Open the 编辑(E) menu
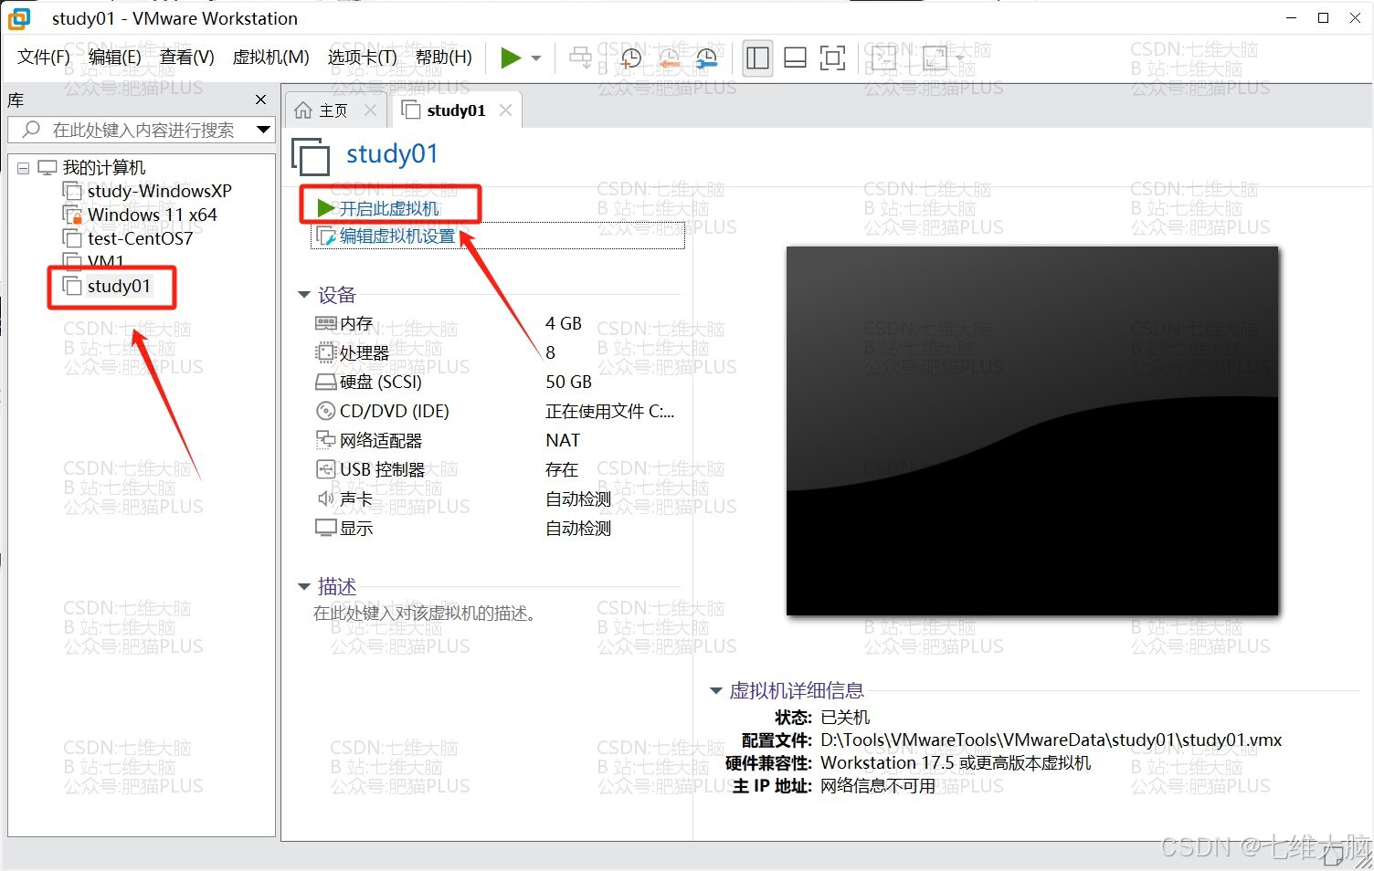 click(x=114, y=58)
